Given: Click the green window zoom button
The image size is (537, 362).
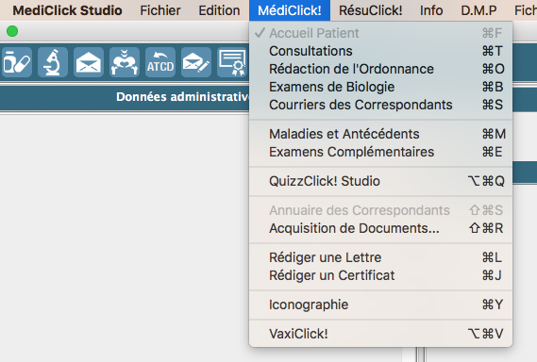Looking at the screenshot, I should (x=12, y=31).
